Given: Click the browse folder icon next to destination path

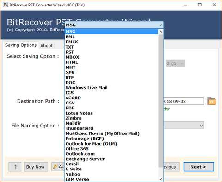Looking at the screenshot, I should pyautogui.click(x=211, y=101).
